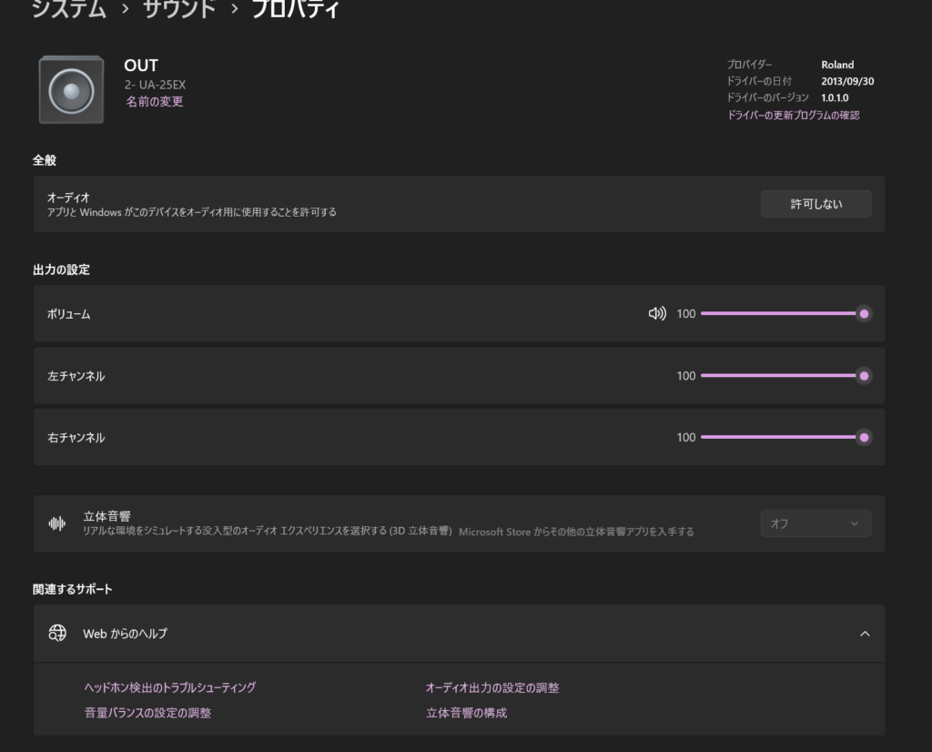Open 立体音響の構成 help link
Screen dimensions: 932x752
point(467,713)
